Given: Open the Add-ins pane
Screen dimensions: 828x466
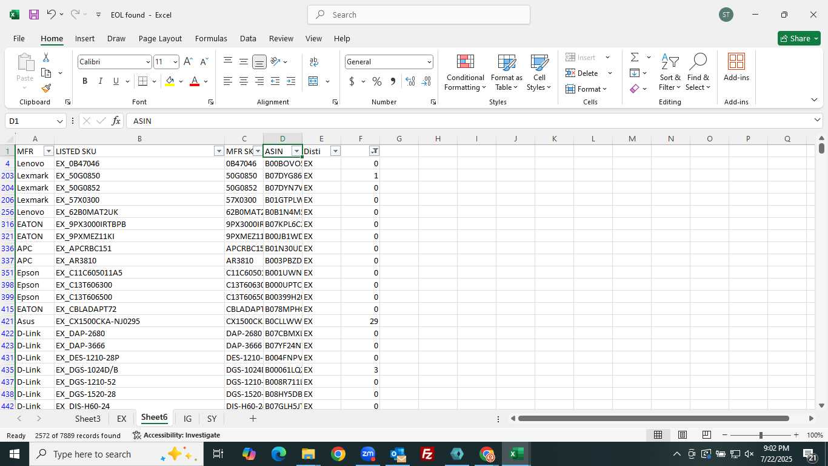Looking at the screenshot, I should (736, 68).
